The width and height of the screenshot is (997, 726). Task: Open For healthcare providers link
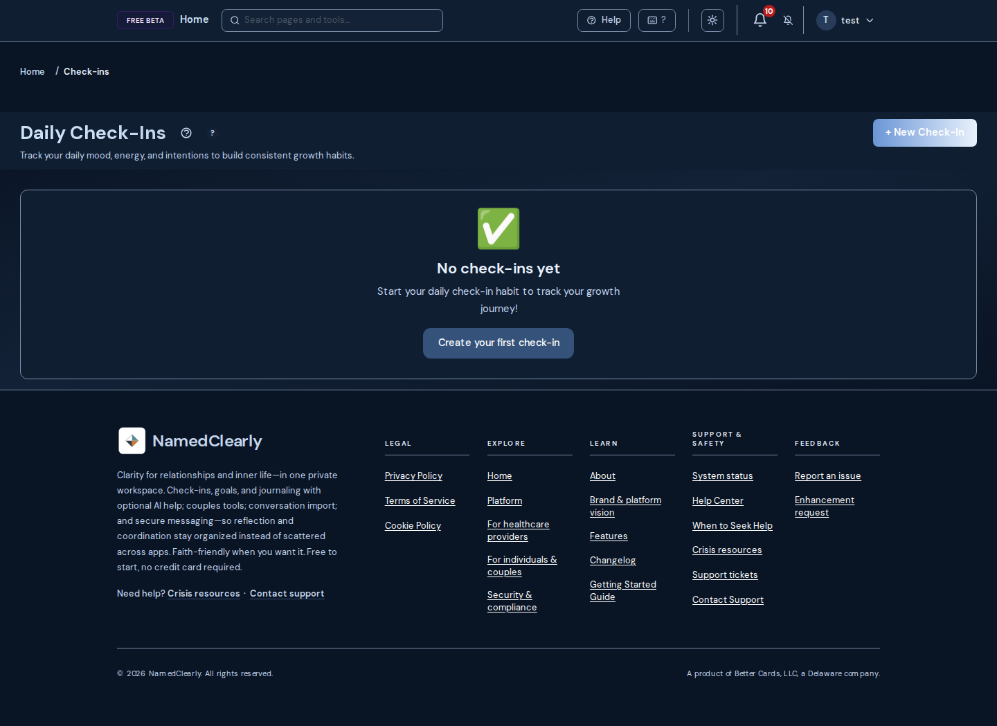click(519, 531)
